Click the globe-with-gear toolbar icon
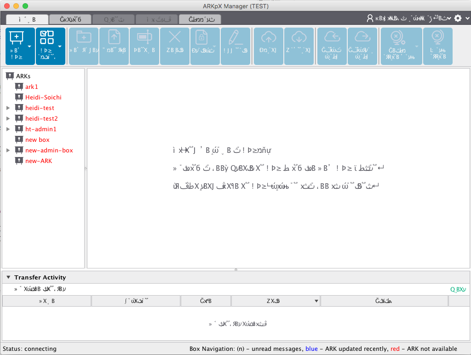 398,38
